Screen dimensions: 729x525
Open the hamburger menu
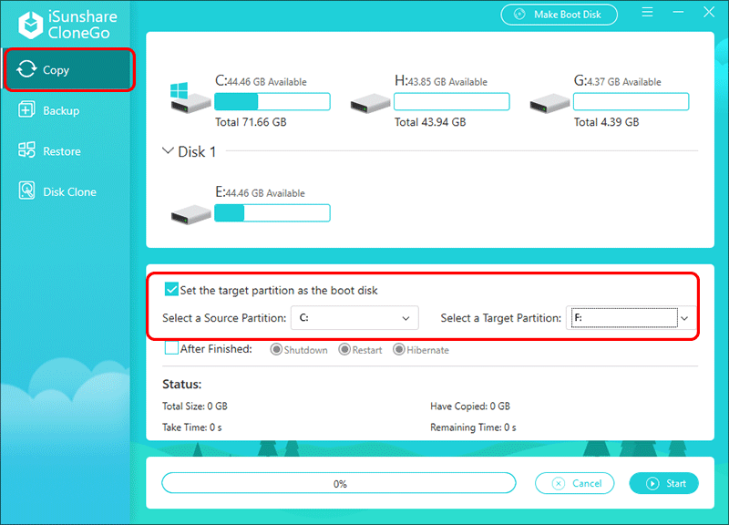tap(648, 12)
